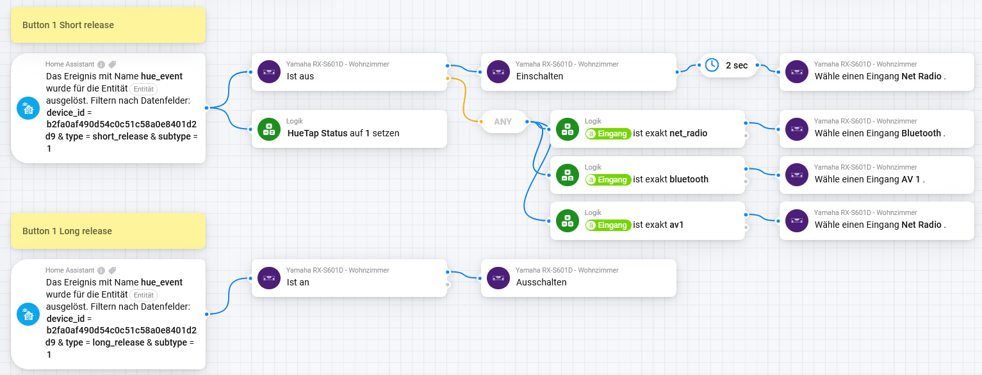Click the "2 sec" delay value
Viewport: 982px width, 375px height.
point(737,65)
